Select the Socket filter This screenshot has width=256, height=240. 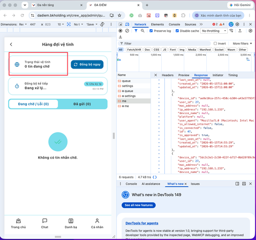[219, 50]
